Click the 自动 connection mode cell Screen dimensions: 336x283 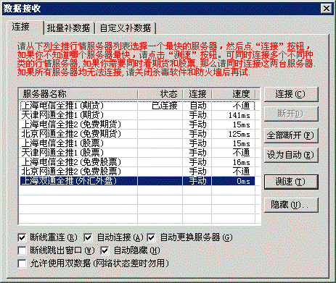[198, 106]
